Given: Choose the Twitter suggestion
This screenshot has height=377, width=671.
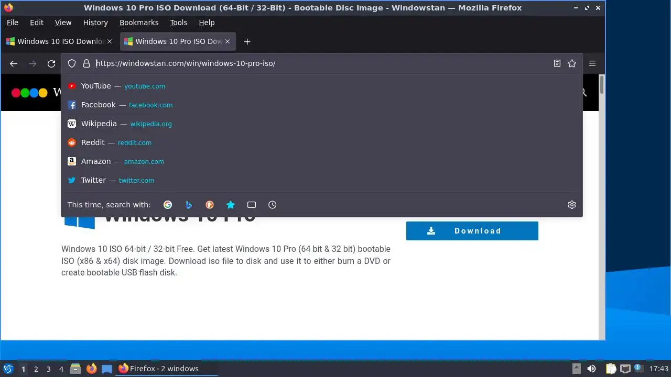Looking at the screenshot, I should pyautogui.click(x=322, y=180).
